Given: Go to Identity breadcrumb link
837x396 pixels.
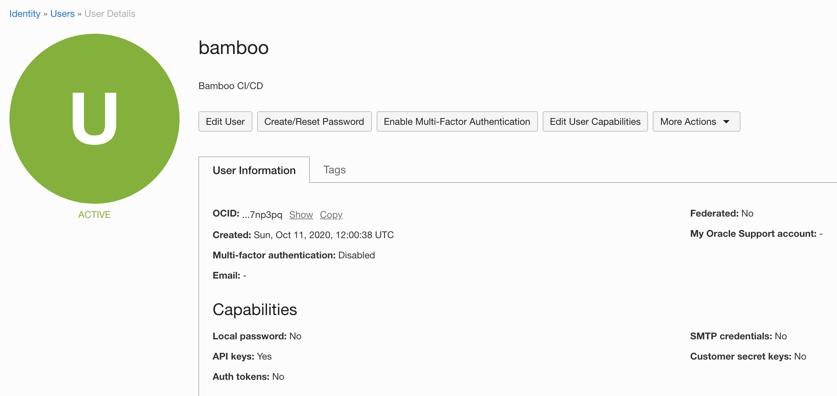Looking at the screenshot, I should point(25,14).
